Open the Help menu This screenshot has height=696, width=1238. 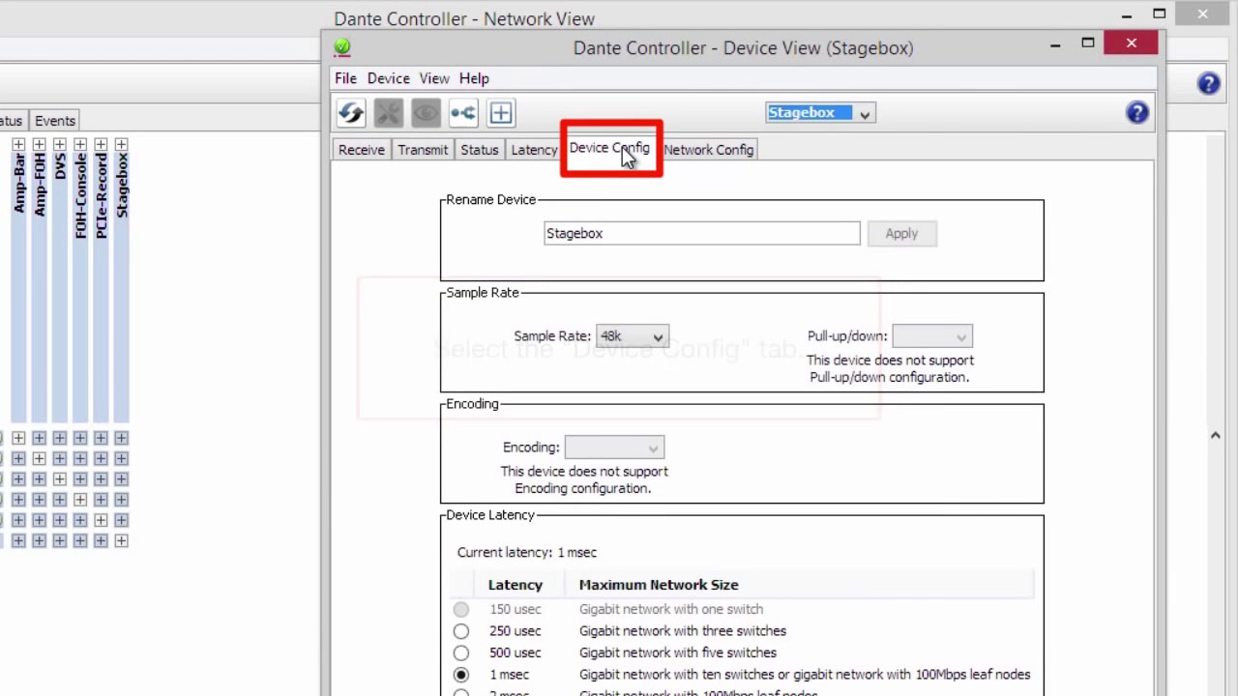(474, 78)
